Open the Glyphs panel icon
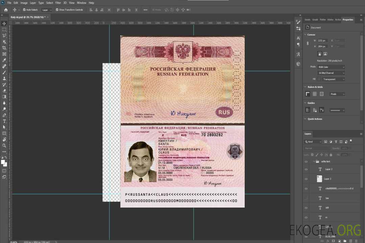365x243 pixels. pyautogui.click(x=298, y=54)
